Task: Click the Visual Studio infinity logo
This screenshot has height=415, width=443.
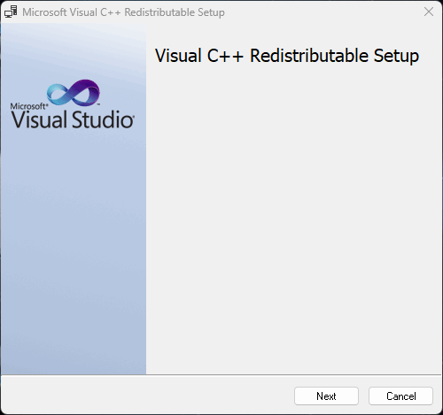Action: [74, 93]
